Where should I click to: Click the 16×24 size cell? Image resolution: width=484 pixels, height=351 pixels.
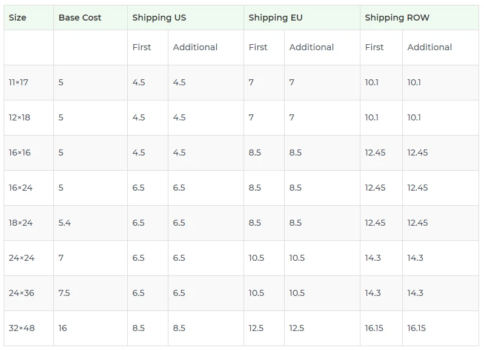coord(21,188)
